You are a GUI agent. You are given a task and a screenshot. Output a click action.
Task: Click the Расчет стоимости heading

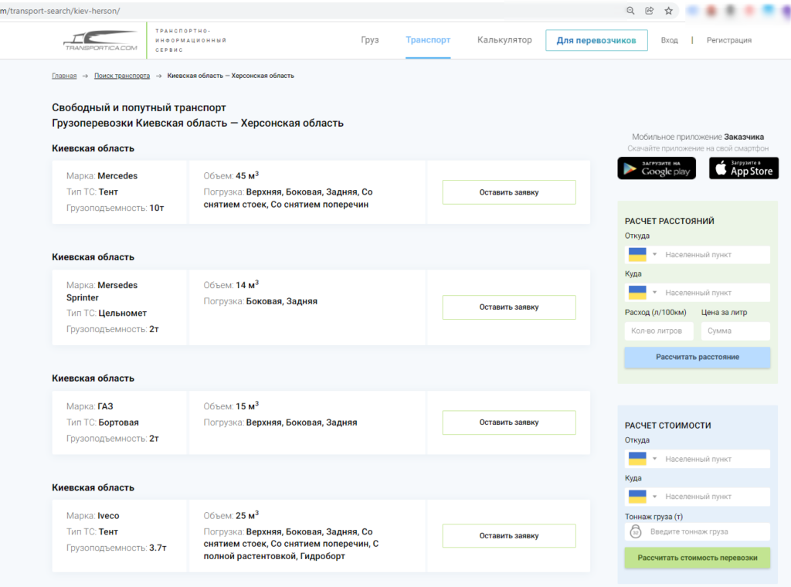[x=668, y=426]
